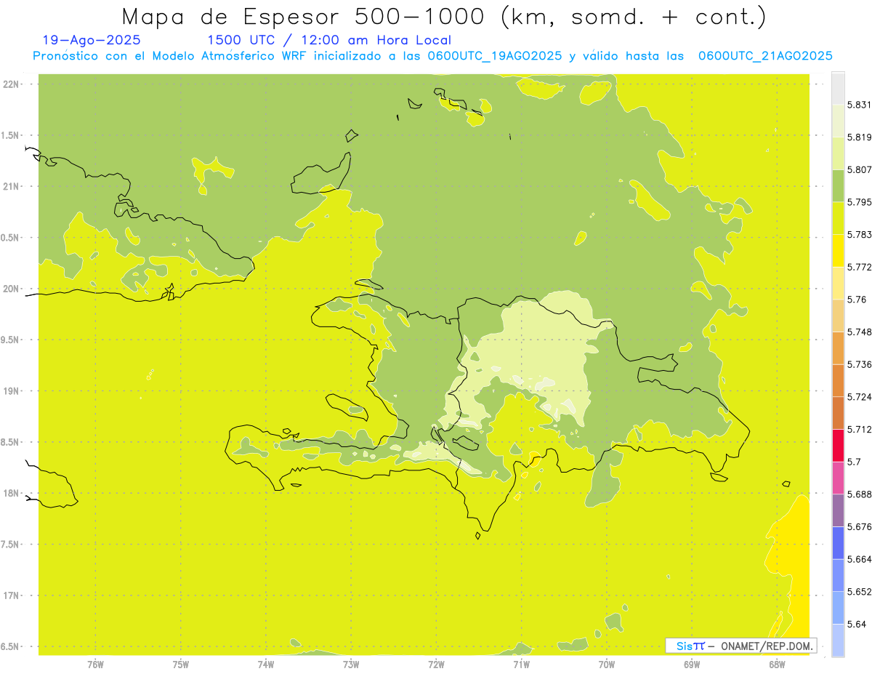
Task: Click the '0600UTC_19AGO2025' initialization time
Action: (x=495, y=56)
